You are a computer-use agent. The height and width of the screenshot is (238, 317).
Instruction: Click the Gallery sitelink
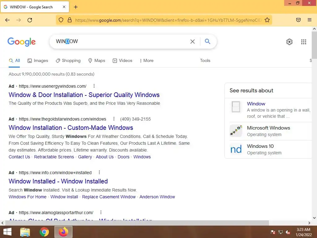[x=85, y=157]
